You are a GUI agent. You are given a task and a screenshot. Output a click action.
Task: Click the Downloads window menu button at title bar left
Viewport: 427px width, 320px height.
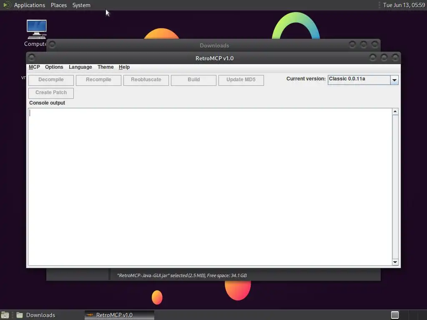point(52,44)
